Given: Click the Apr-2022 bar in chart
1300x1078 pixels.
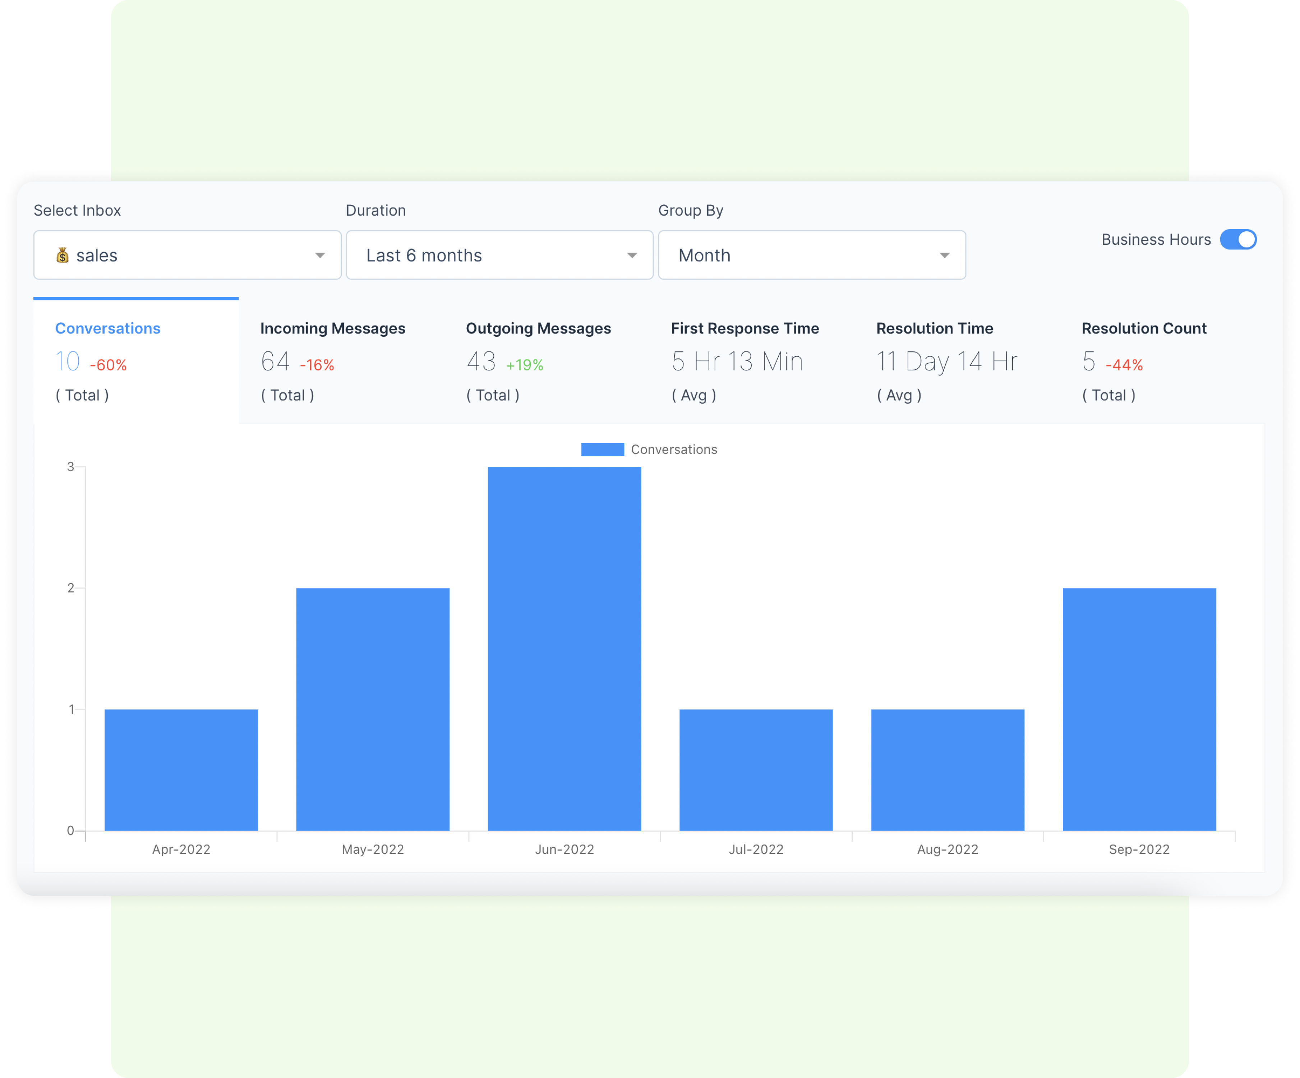Looking at the screenshot, I should (181, 770).
